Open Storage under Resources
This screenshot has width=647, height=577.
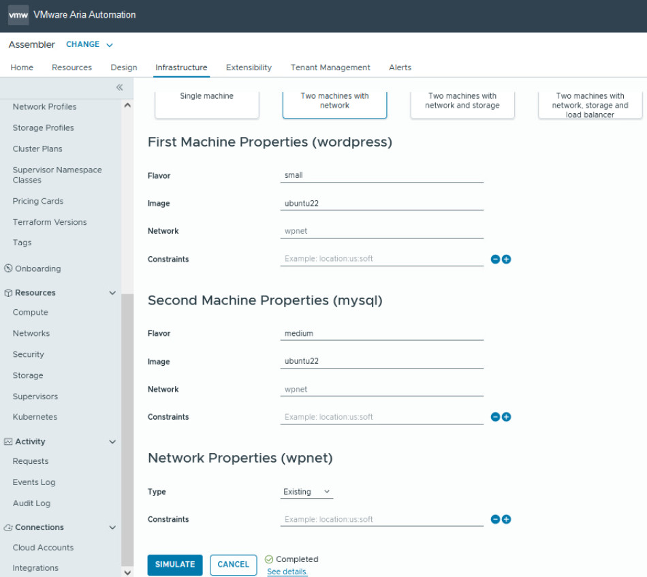(28, 375)
